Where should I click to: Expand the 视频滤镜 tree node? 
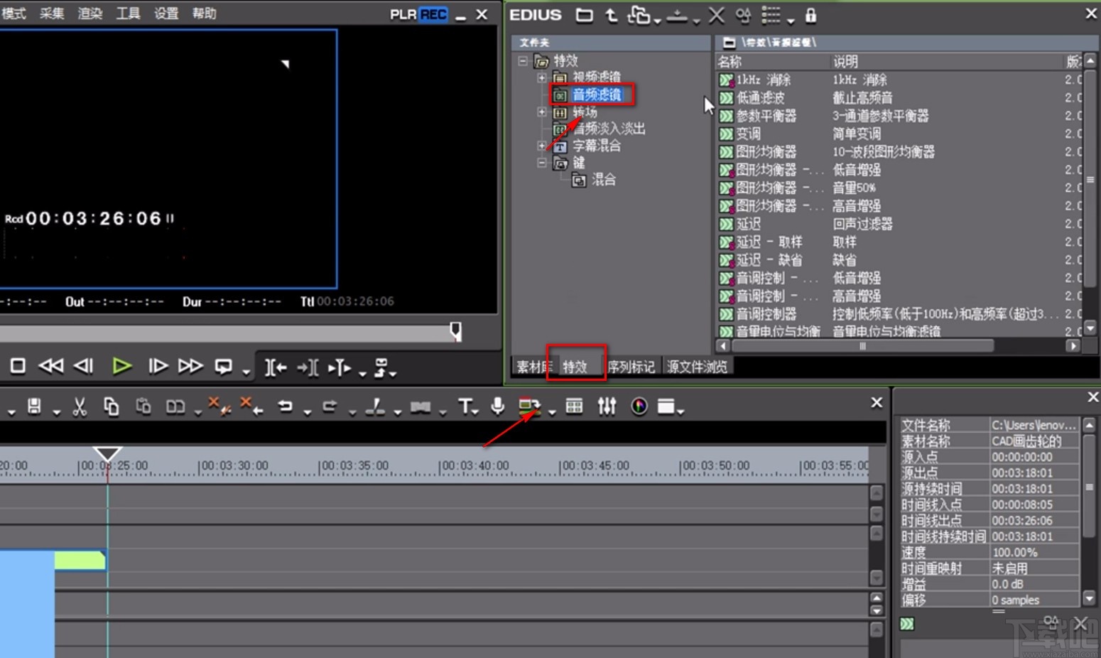click(x=542, y=77)
